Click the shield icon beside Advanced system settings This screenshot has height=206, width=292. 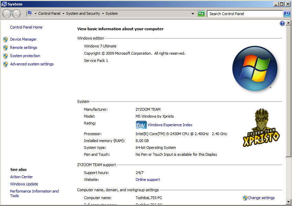click(6, 64)
